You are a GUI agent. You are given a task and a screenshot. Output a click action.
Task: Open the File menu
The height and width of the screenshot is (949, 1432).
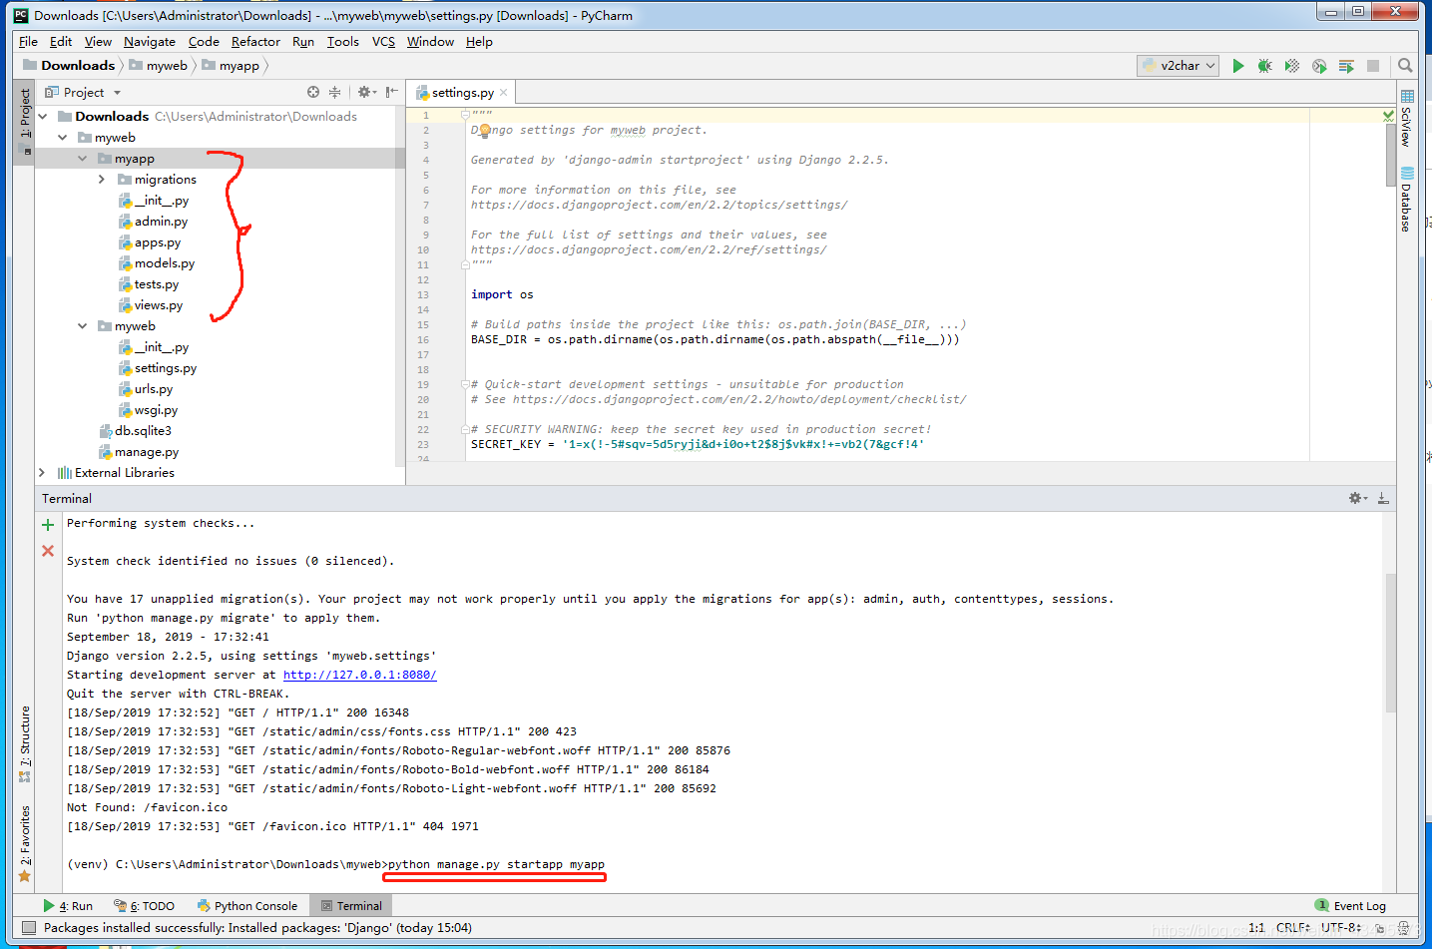tap(28, 42)
